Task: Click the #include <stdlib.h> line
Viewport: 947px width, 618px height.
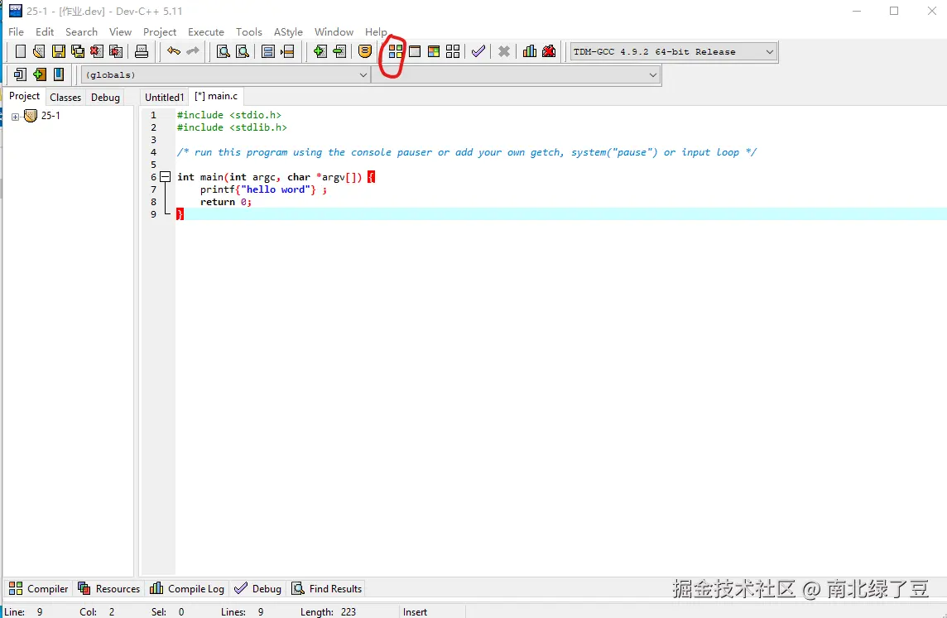Action: coord(232,127)
